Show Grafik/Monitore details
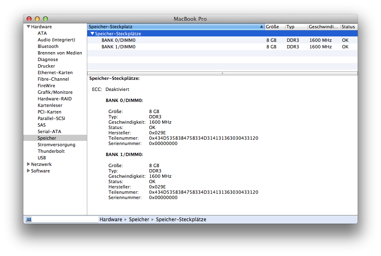Image resolution: width=381 pixels, height=256 pixels. [55, 92]
